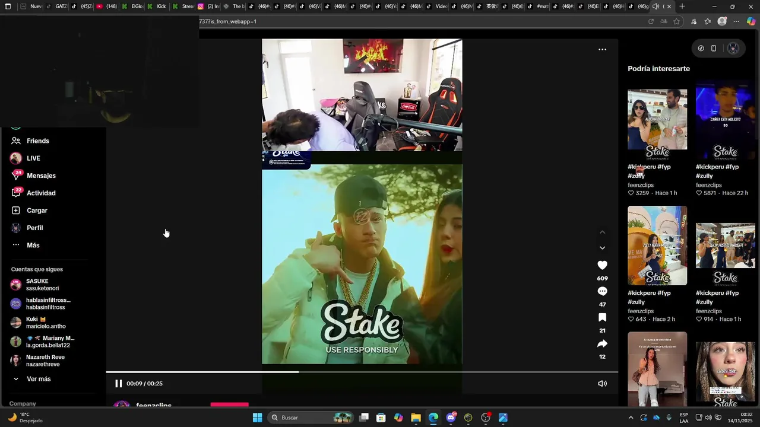Click the Hace 22 h timestamp text
The image size is (760, 427).
click(x=734, y=193)
